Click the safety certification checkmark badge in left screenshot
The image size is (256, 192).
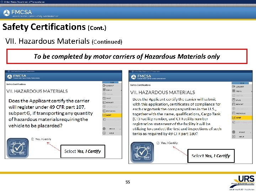click(18, 148)
